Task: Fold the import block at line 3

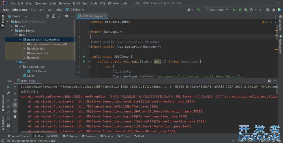Action: click(x=89, y=32)
